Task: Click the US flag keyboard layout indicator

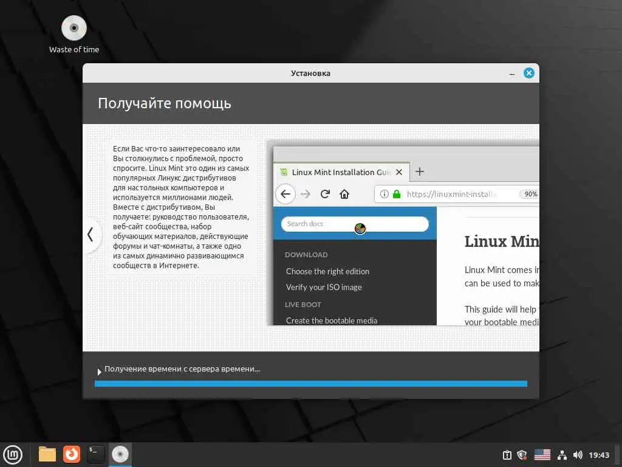Action: (x=542, y=455)
